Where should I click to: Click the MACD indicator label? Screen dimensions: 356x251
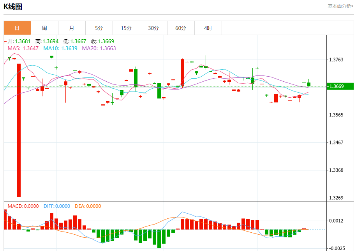pyautogui.click(x=23, y=206)
